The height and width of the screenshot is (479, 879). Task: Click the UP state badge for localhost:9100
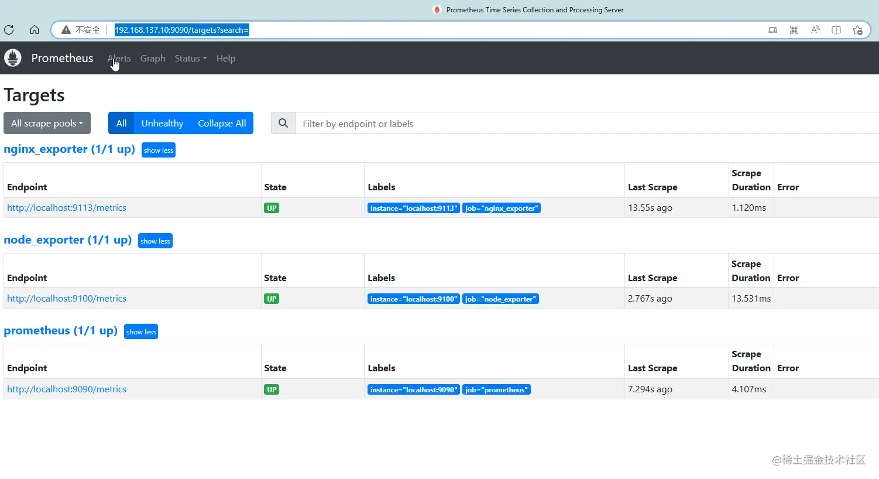pyautogui.click(x=272, y=299)
